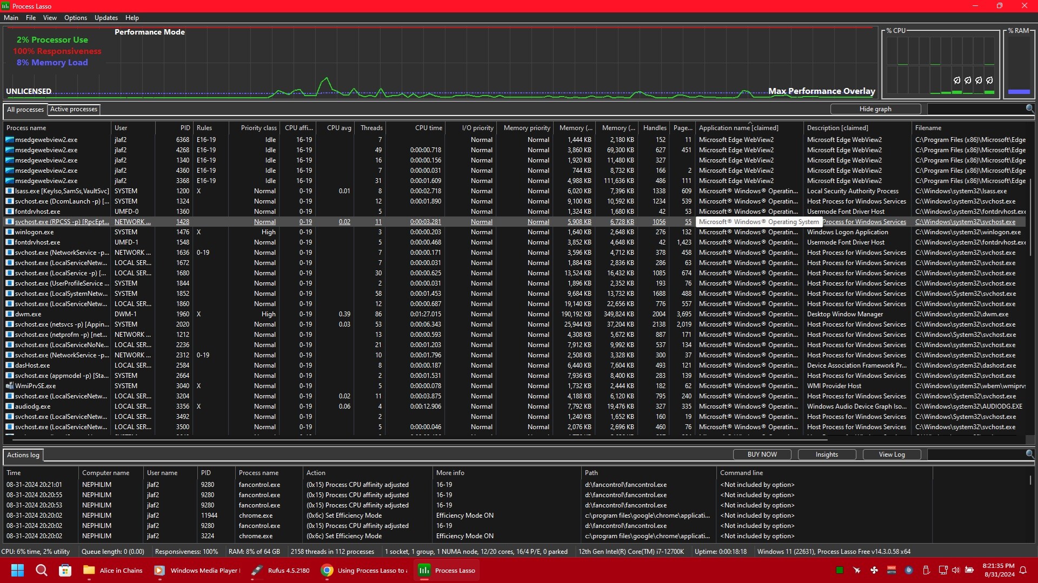Open Microsoft Store from taskbar
This screenshot has width=1038, height=583.
65,571
